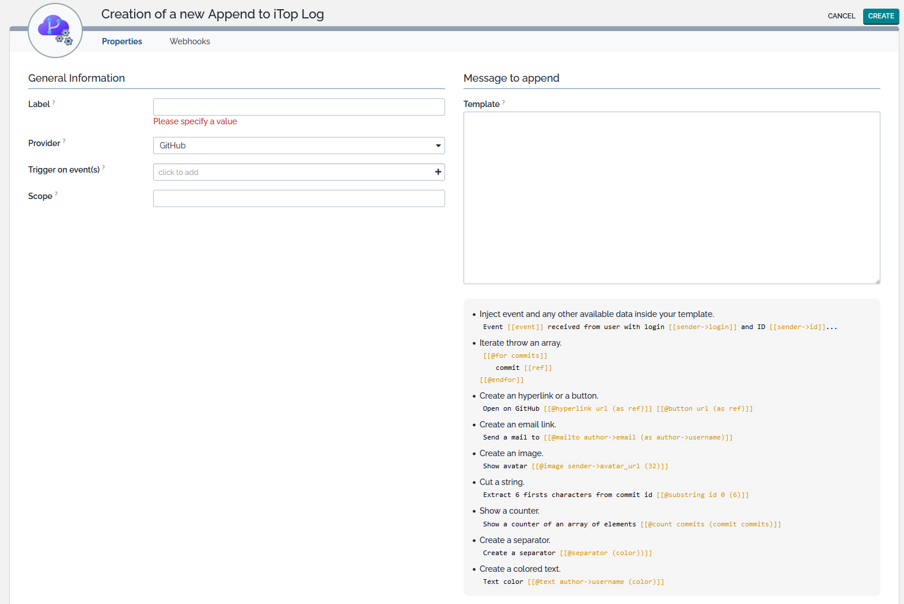Click the [[@hyperlink url (as ref)]] example code
This screenshot has height=604, width=904.
click(598, 408)
